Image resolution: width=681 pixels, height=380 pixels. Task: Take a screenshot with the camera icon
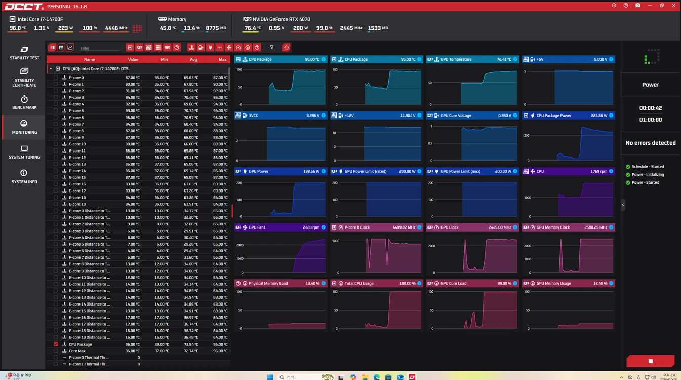click(x=637, y=6)
